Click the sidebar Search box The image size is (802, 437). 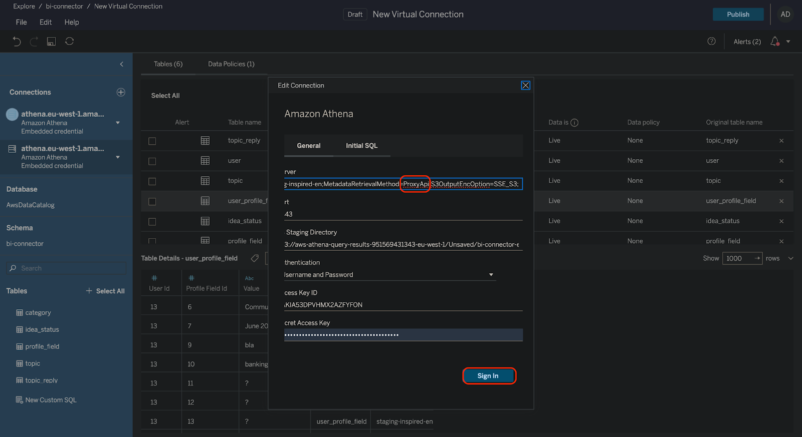66,268
